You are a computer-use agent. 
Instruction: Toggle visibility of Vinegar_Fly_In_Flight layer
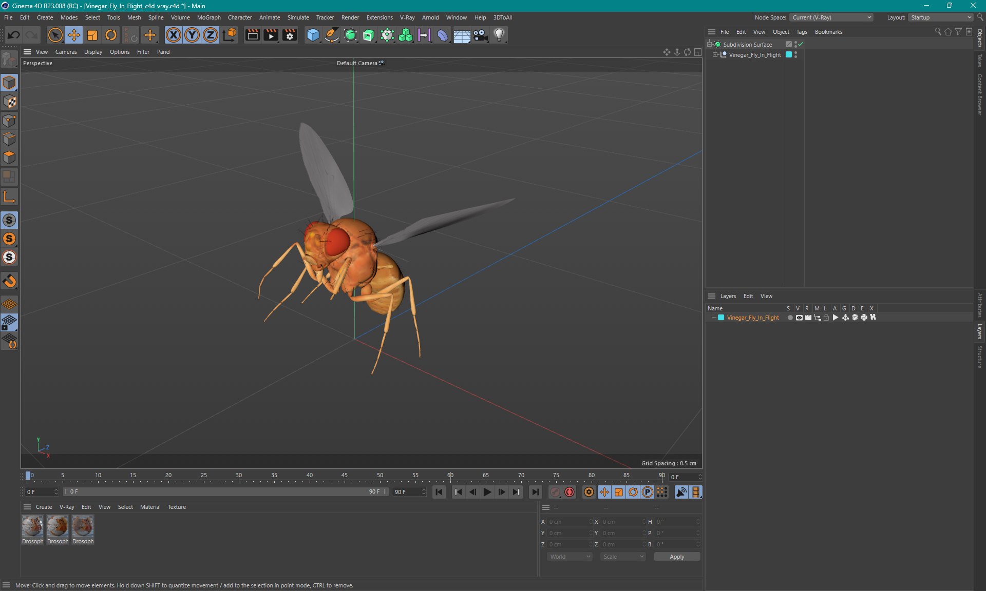coord(800,318)
